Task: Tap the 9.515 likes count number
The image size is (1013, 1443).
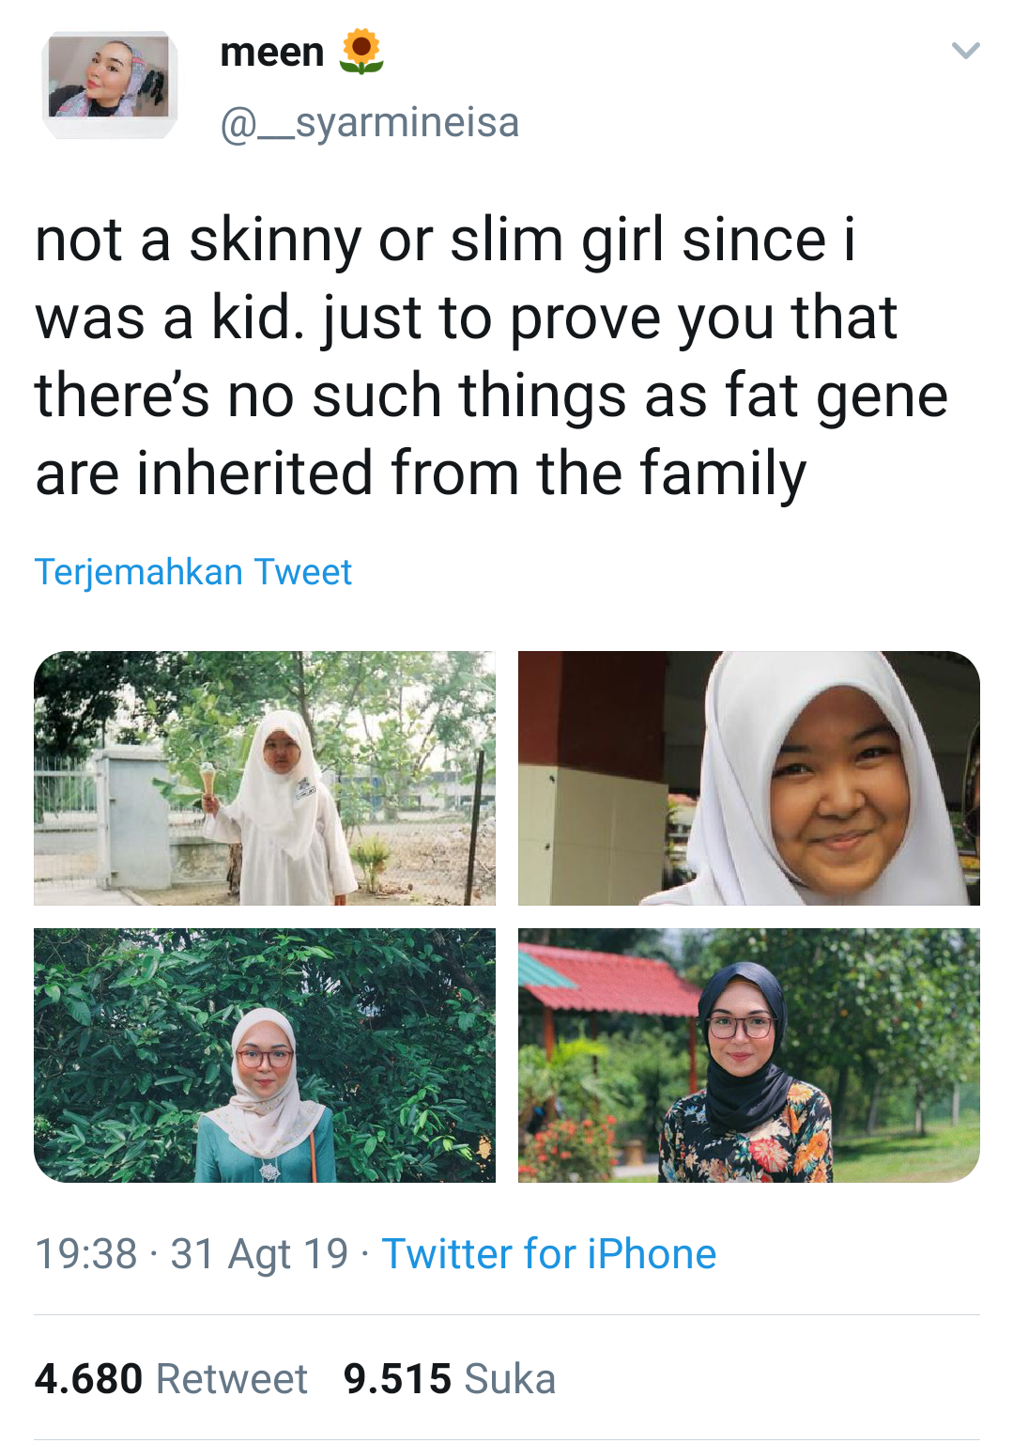Action: tap(397, 1378)
